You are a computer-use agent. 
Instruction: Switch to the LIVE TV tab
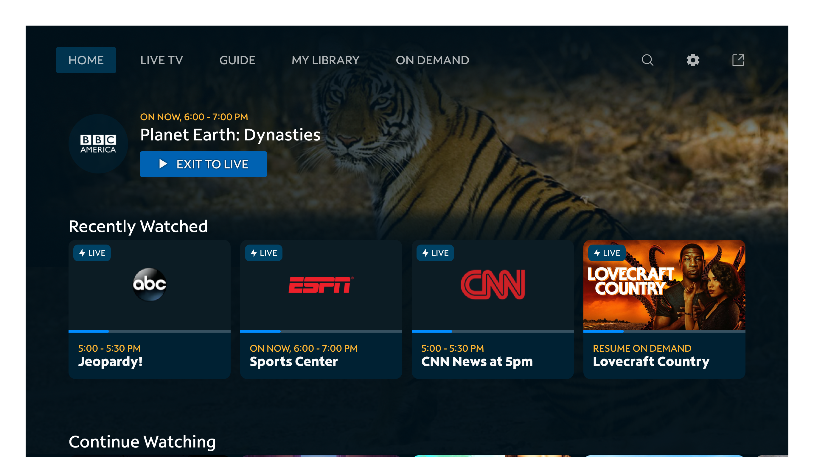[x=161, y=60]
